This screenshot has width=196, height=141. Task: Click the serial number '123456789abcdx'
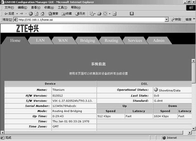tap(64, 106)
